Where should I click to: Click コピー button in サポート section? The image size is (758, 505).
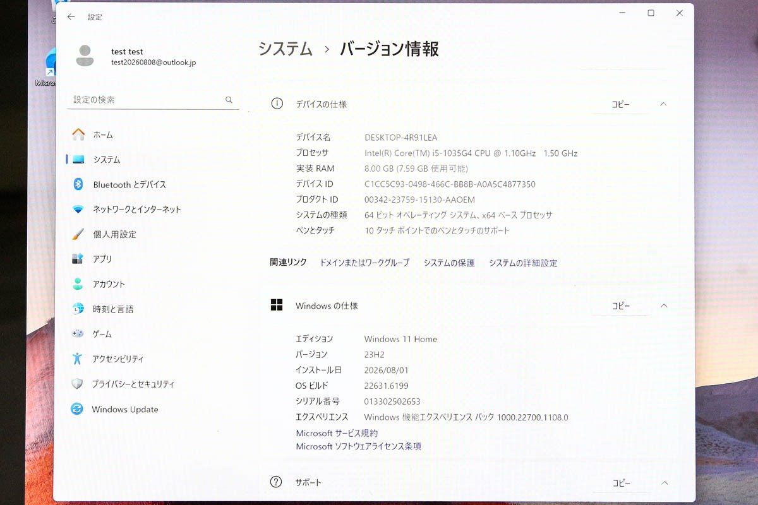point(622,483)
